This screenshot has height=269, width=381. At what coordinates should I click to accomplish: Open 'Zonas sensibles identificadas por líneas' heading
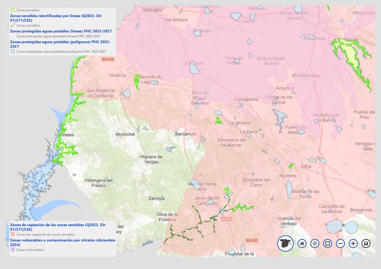tap(56, 17)
